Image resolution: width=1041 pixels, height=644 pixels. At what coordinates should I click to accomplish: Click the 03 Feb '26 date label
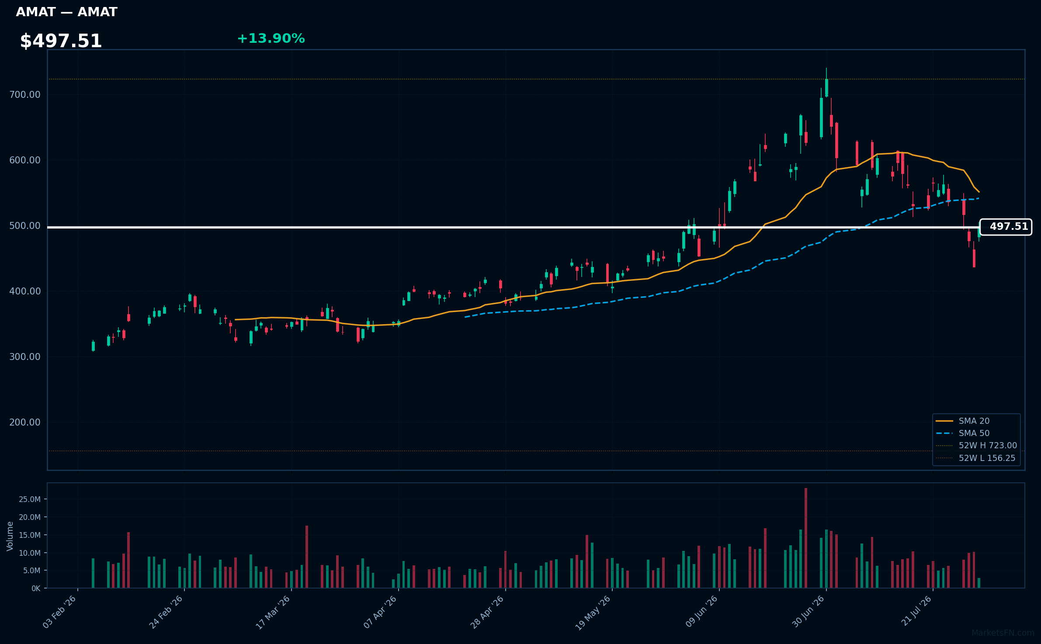coord(60,612)
